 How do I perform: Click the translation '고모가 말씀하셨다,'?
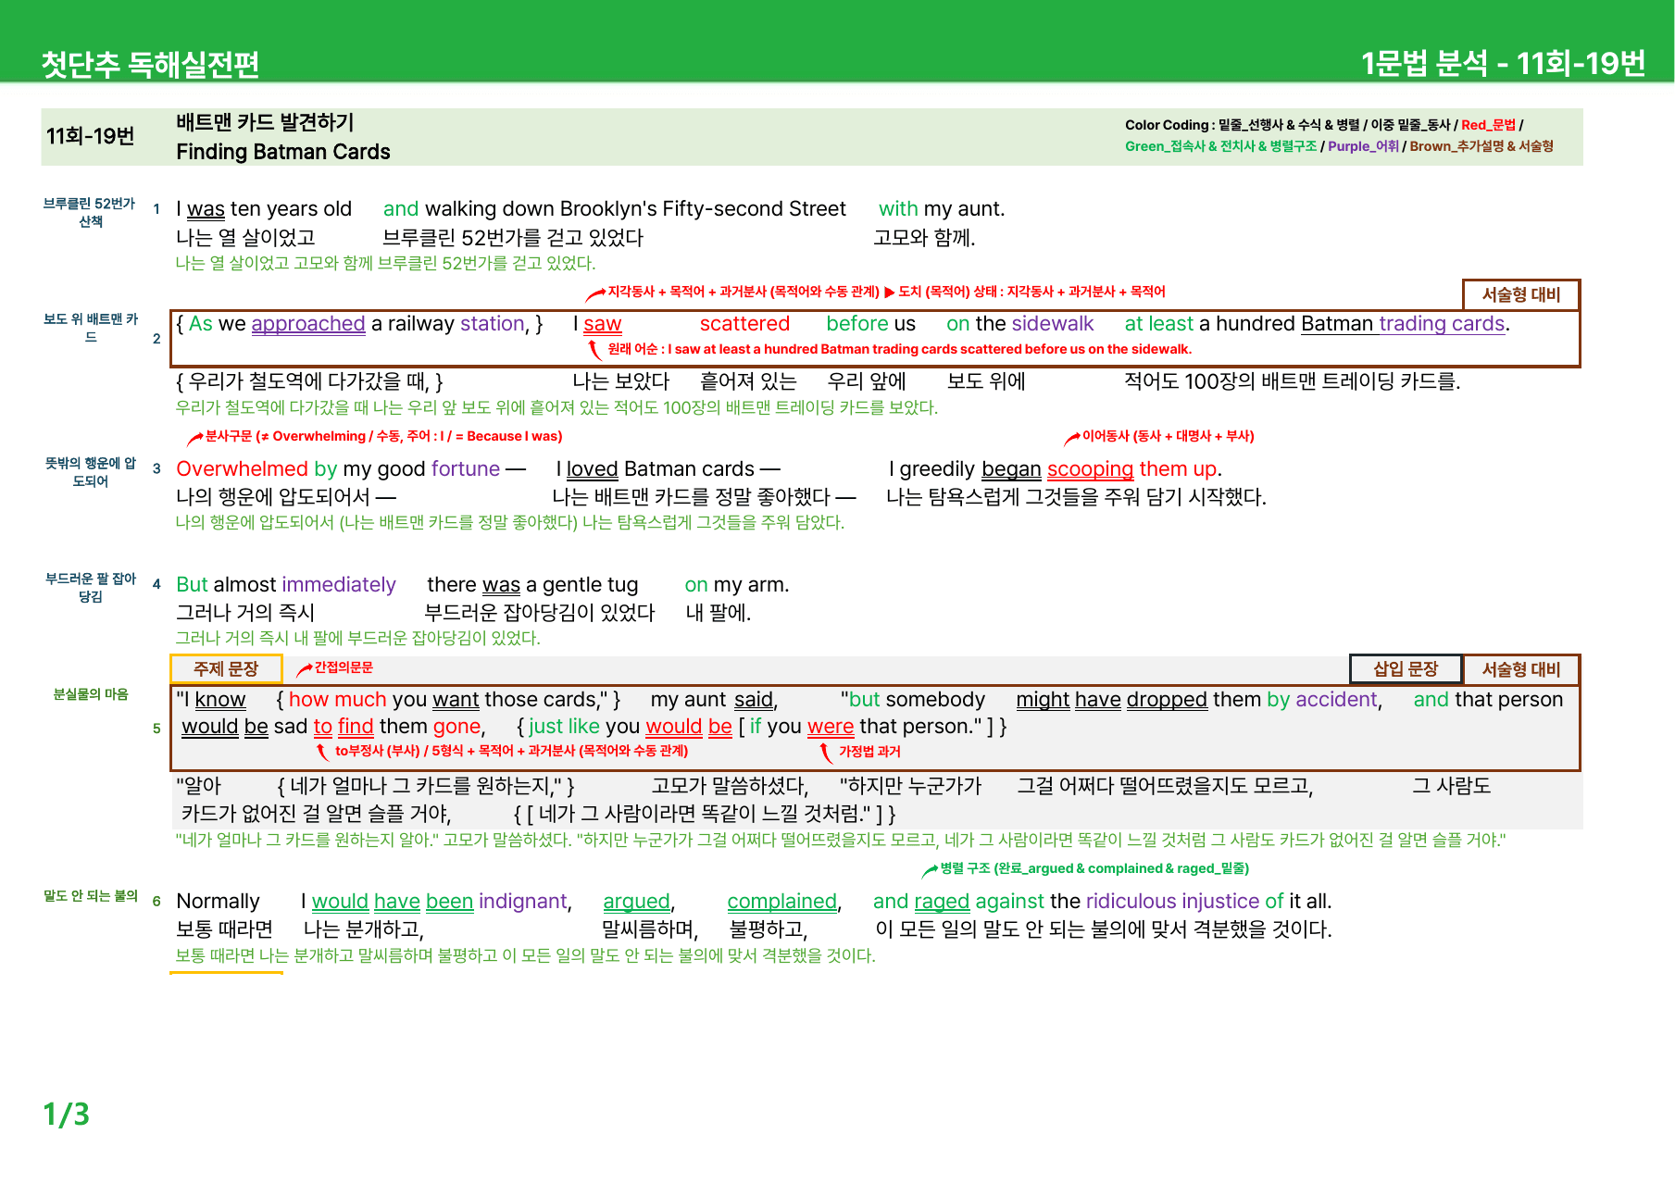(x=730, y=786)
